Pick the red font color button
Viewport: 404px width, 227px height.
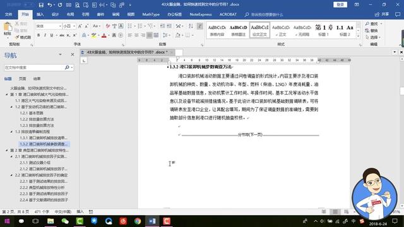click(104, 35)
